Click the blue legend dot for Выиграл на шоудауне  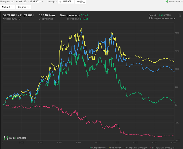click(125, 148)
